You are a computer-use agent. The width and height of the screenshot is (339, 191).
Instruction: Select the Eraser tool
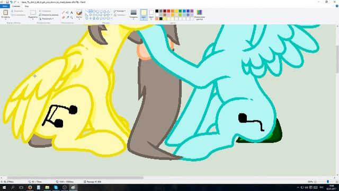64,17
